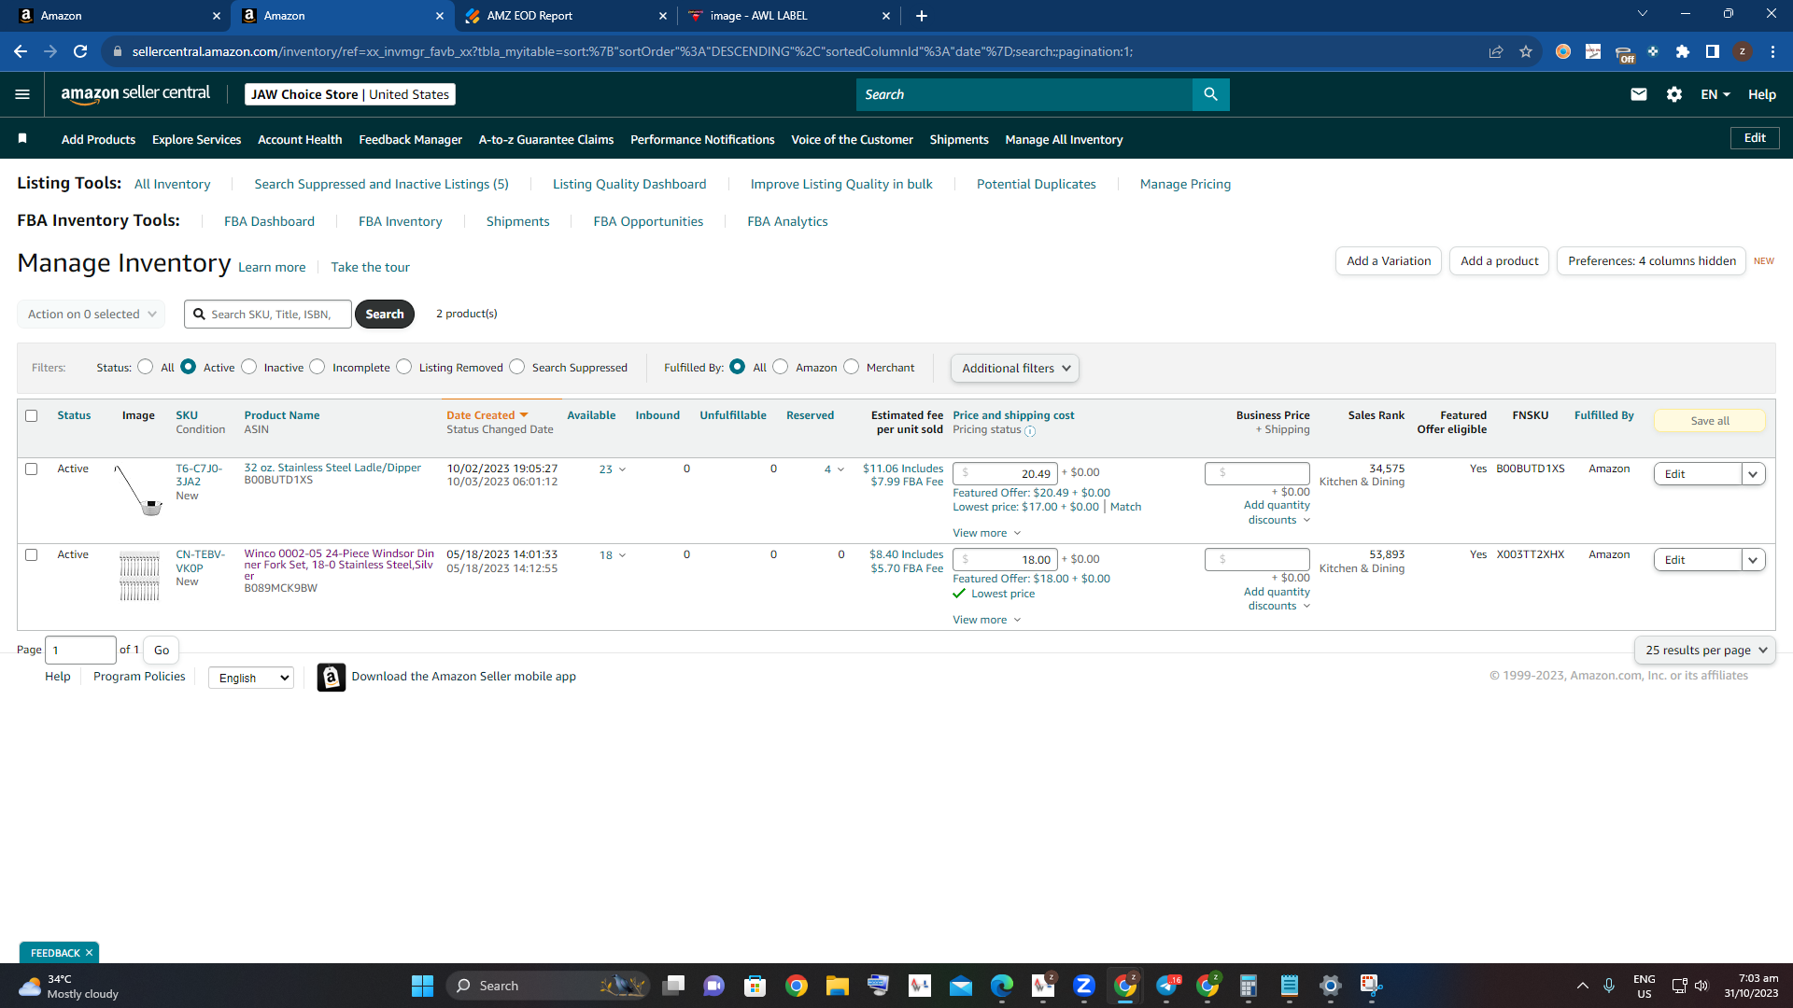Screen dimensions: 1793x1008
Task: Expand View more for the ladle listing
Action: click(x=987, y=533)
